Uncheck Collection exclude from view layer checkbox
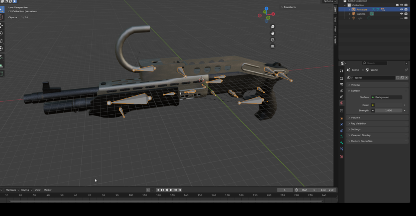Image resolution: width=416 pixels, height=216 pixels. [x=397, y=5]
